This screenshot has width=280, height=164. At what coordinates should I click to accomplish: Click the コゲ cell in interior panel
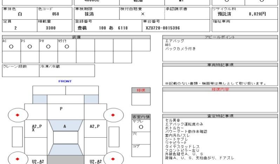pyautogui.click(x=141, y=151)
